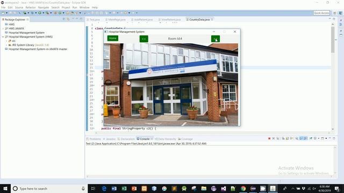The height and width of the screenshot is (193, 344).
Task: Open File Explorer from taskbar
Action: (204, 188)
